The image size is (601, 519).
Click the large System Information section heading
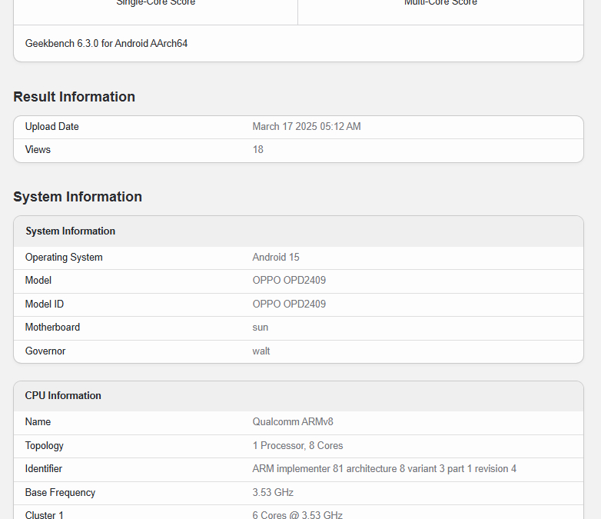[77, 197]
